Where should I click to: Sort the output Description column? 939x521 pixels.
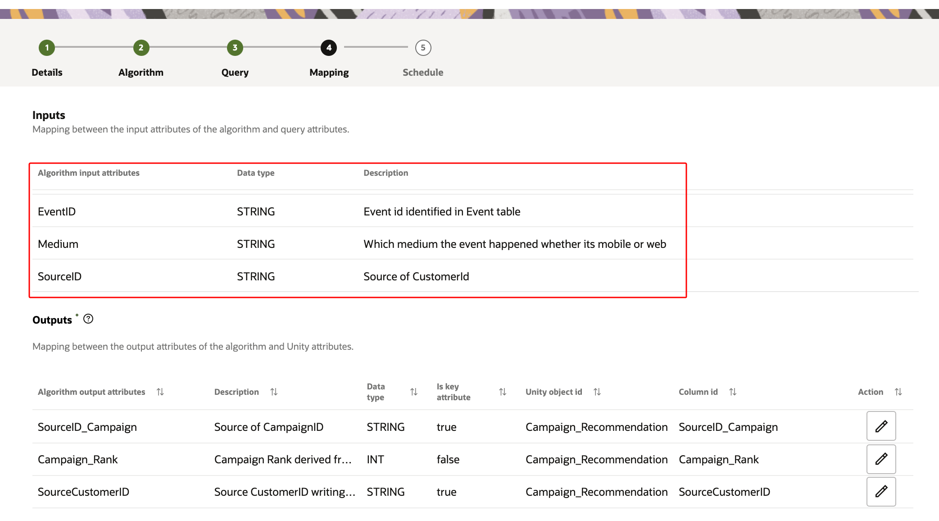pyautogui.click(x=274, y=392)
